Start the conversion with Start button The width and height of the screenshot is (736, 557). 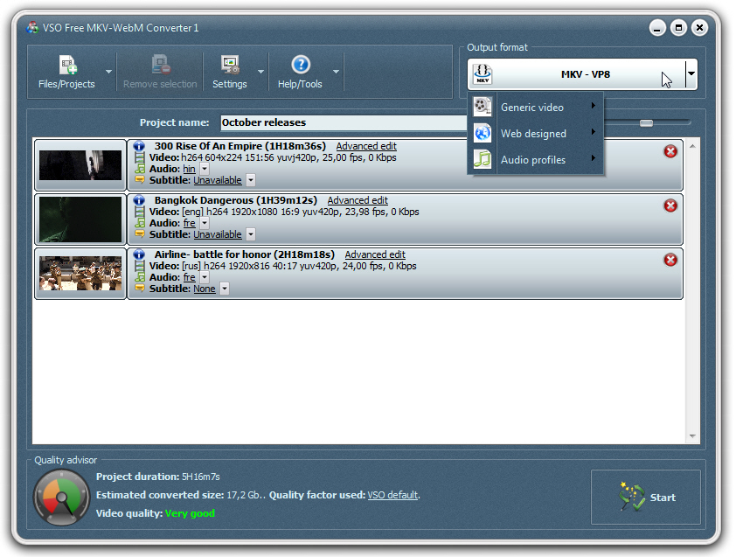click(646, 497)
